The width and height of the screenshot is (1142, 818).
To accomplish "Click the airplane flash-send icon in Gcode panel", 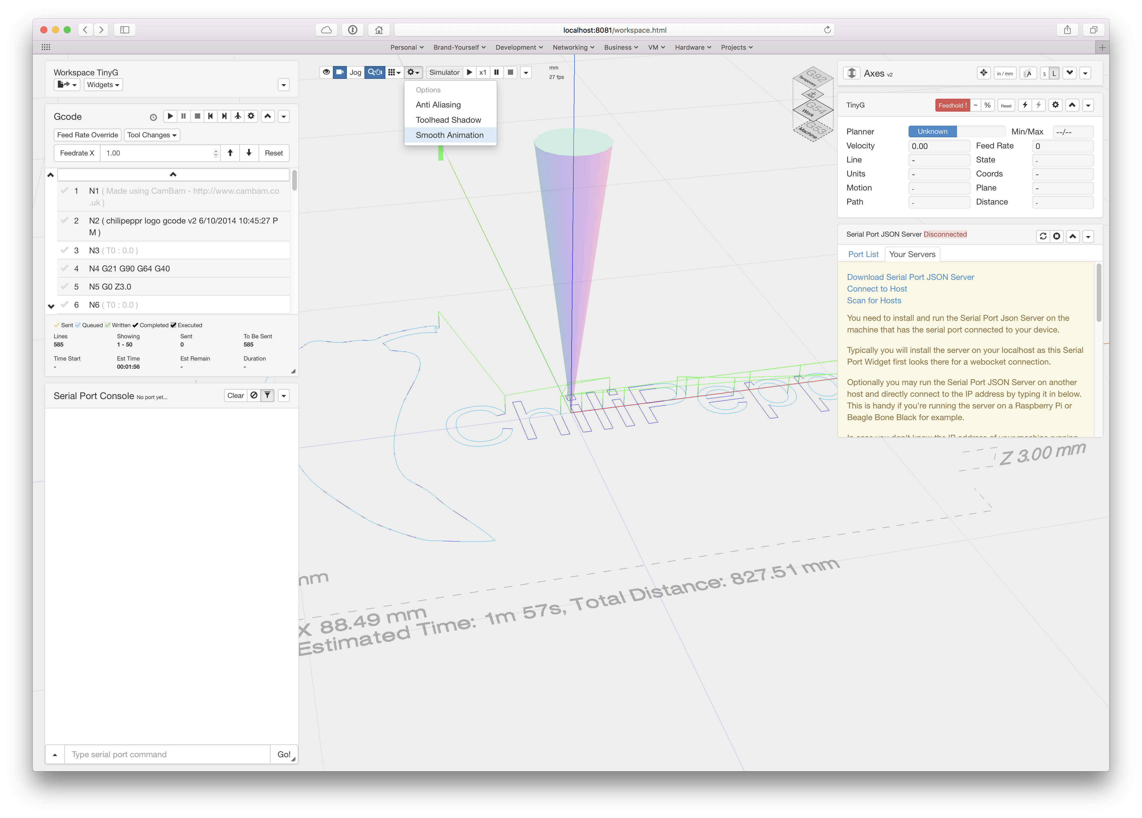I will [238, 116].
